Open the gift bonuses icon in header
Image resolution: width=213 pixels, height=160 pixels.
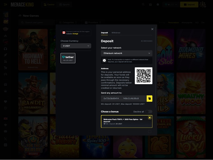tap(150, 5)
